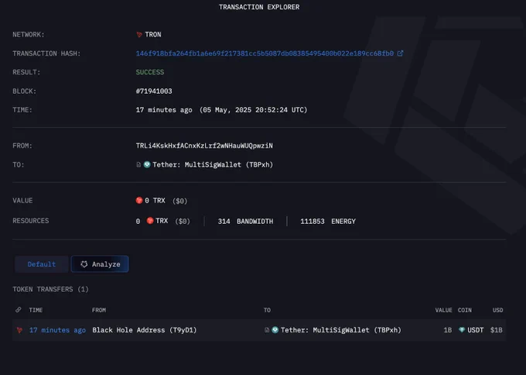Viewport: 526px width, 375px height.
Task: Click the USDT diamond coin icon
Action: (462, 330)
